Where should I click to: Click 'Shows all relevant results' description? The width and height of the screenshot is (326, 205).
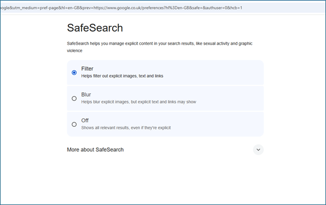pos(126,128)
